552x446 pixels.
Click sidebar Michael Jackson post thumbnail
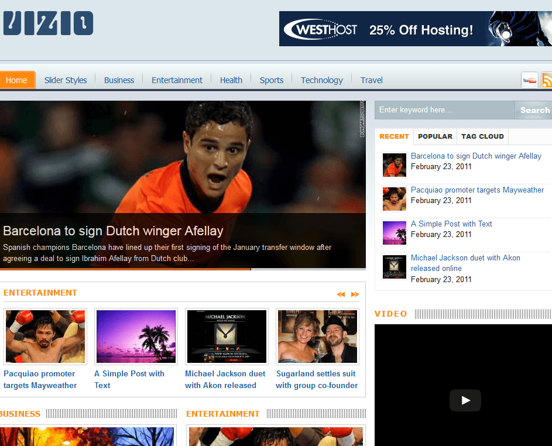pyautogui.click(x=395, y=267)
